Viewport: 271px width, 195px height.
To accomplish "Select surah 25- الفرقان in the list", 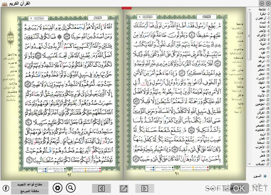I will point(263,113).
